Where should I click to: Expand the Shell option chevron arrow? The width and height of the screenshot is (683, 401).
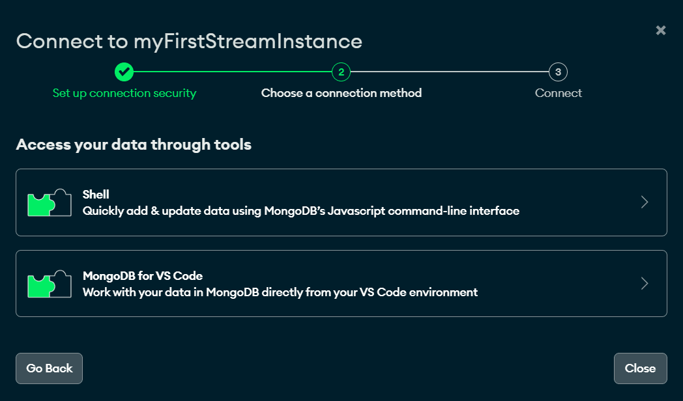[645, 202]
